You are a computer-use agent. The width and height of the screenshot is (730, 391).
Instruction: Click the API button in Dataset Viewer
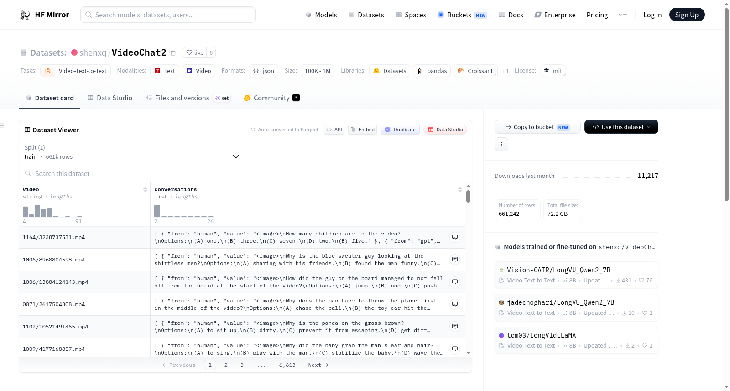click(x=334, y=130)
